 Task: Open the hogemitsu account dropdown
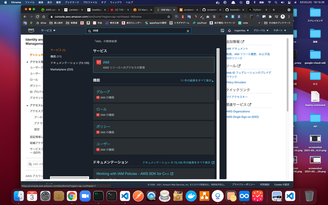pos(241,30)
